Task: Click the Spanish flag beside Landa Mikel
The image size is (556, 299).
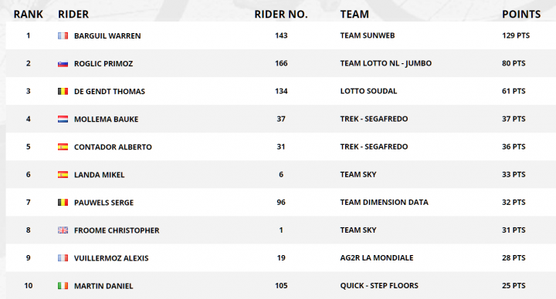Action: pos(63,175)
